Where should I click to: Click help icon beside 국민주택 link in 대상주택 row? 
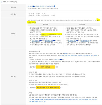pyautogui.click(x=34, y=6)
